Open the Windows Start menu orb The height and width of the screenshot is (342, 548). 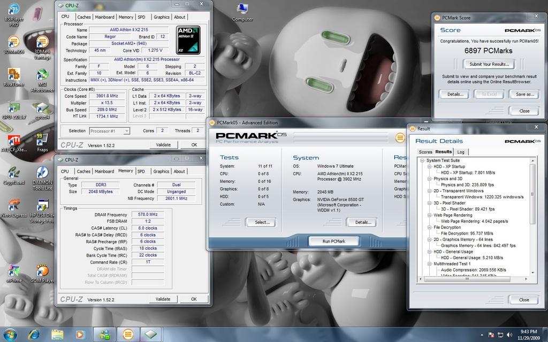click(11, 335)
